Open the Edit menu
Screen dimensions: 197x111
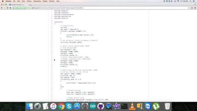coord(18,1)
